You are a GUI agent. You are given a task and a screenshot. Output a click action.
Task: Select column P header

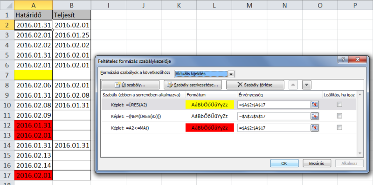tap(355, 5)
